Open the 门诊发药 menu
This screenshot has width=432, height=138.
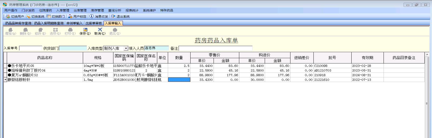coord(28,10)
